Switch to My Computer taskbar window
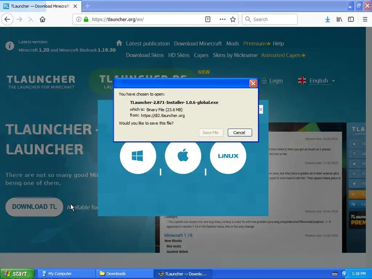The height and width of the screenshot is (279, 372). point(66,274)
